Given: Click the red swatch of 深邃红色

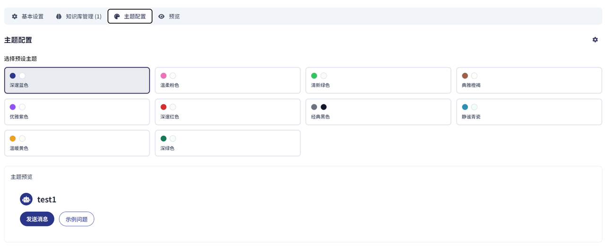Looking at the screenshot, I should 164,107.
